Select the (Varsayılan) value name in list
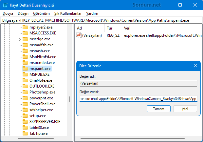Viewport: 203px width, 142px height. tap(92, 35)
